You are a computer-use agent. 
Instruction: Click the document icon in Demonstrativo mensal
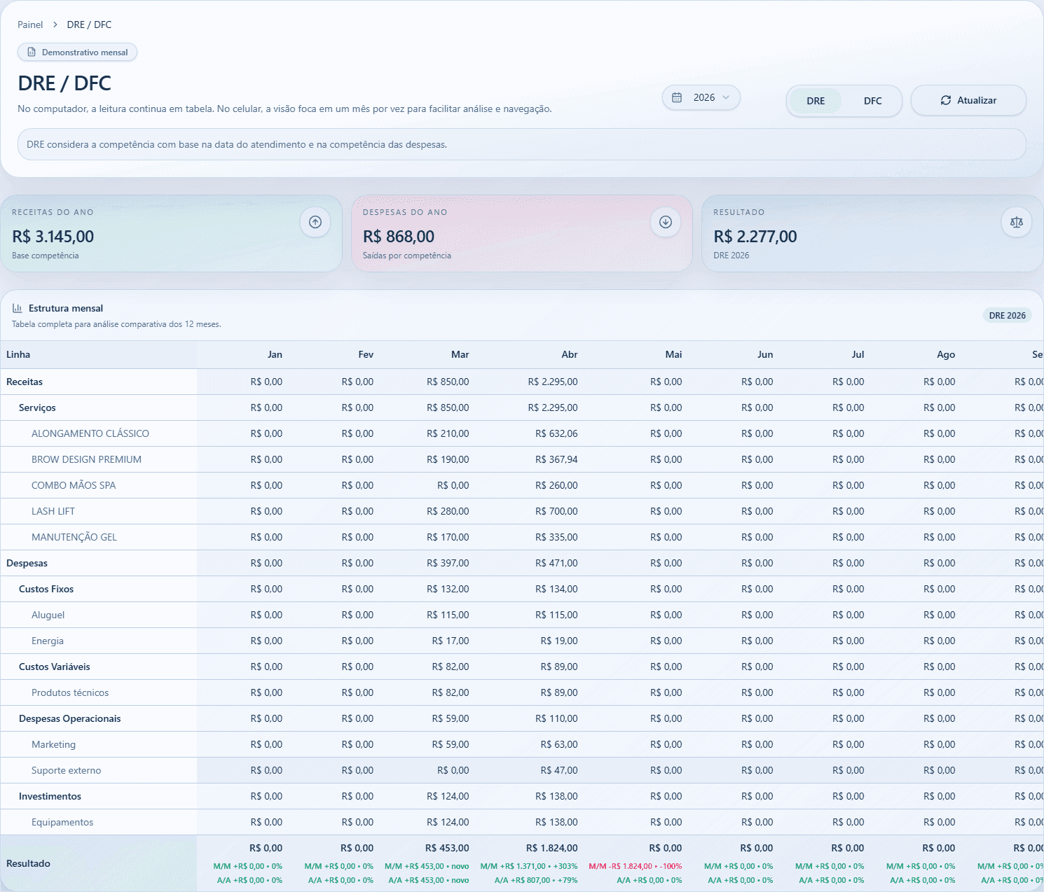32,53
